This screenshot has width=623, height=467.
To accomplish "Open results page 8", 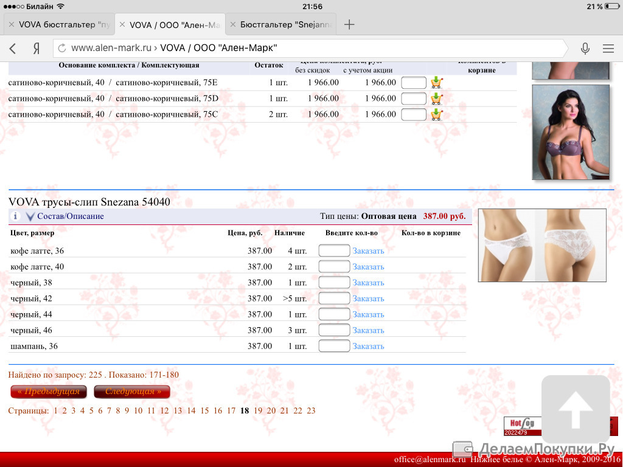I will (117, 410).
